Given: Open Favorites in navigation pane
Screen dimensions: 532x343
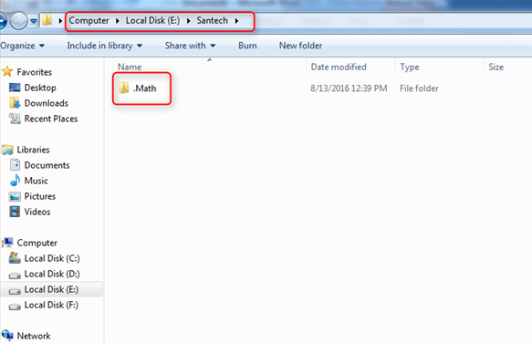Looking at the screenshot, I should coord(35,72).
